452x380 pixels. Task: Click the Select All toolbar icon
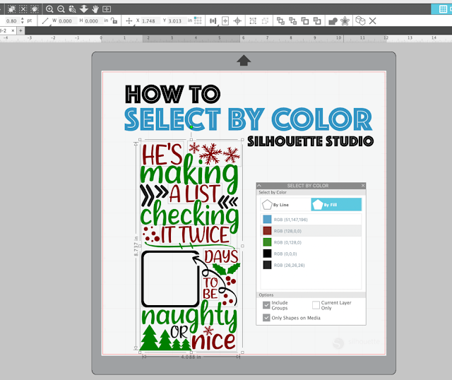11,9
